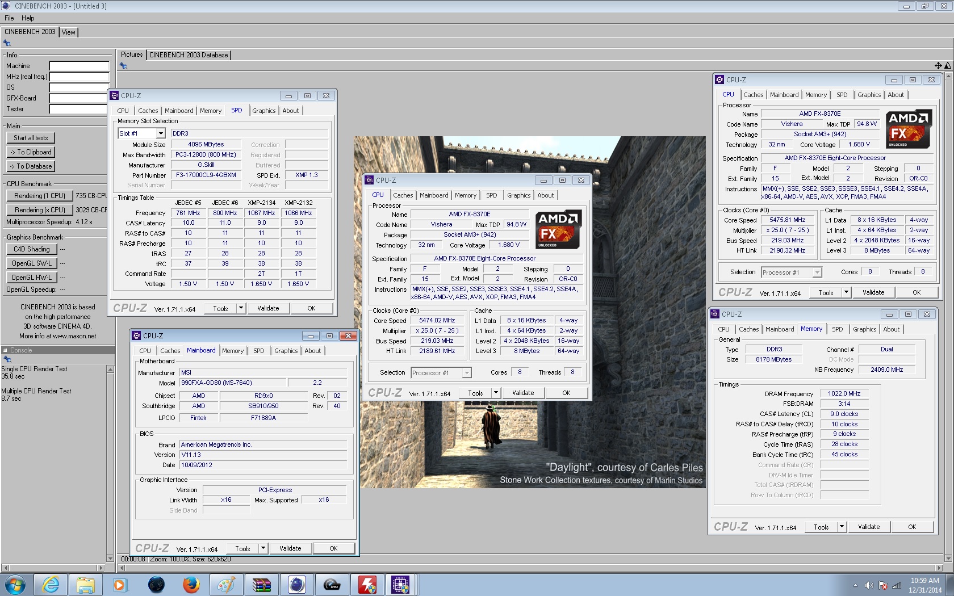The width and height of the screenshot is (954, 596).
Task: Select Memory tab in SPD CPU-Z window
Action: point(211,111)
